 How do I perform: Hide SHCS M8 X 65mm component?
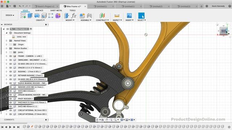point(11,91)
